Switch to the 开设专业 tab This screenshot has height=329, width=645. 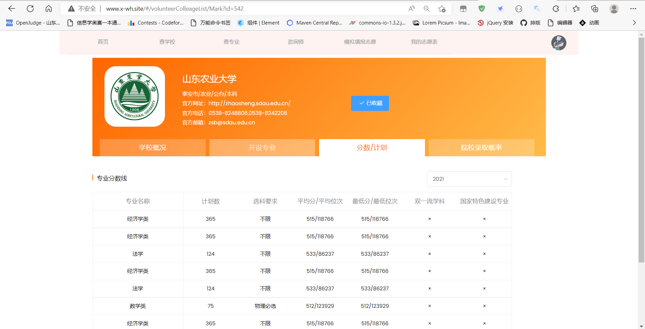(x=262, y=148)
